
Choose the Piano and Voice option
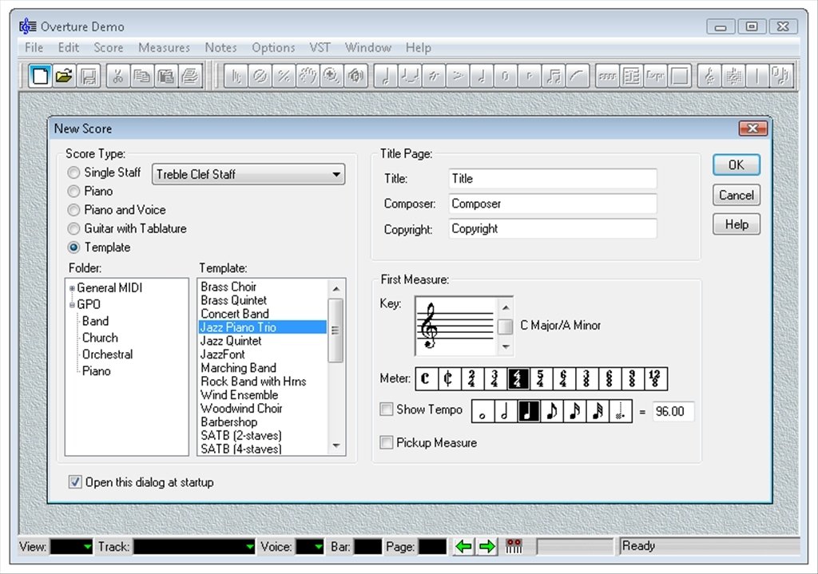[73, 210]
